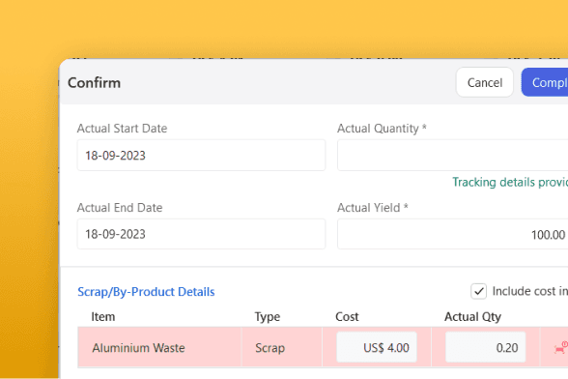Open the Actual Start Date field

point(201,156)
